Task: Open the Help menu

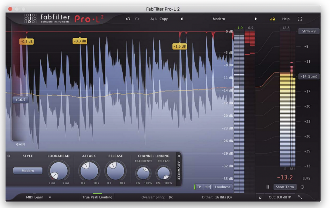Action: pos(286,19)
